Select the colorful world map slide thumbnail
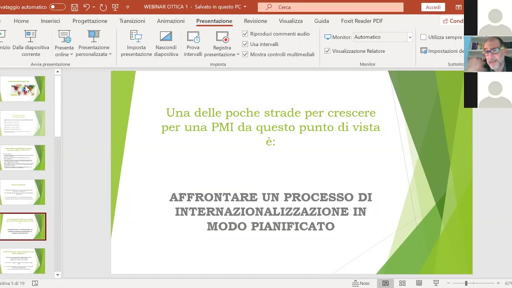 [x=23, y=89]
